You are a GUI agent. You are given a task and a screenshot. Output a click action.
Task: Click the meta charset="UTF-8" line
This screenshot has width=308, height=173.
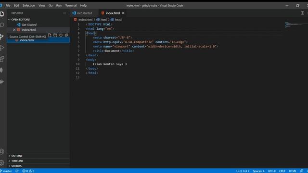pyautogui.click(x=113, y=37)
